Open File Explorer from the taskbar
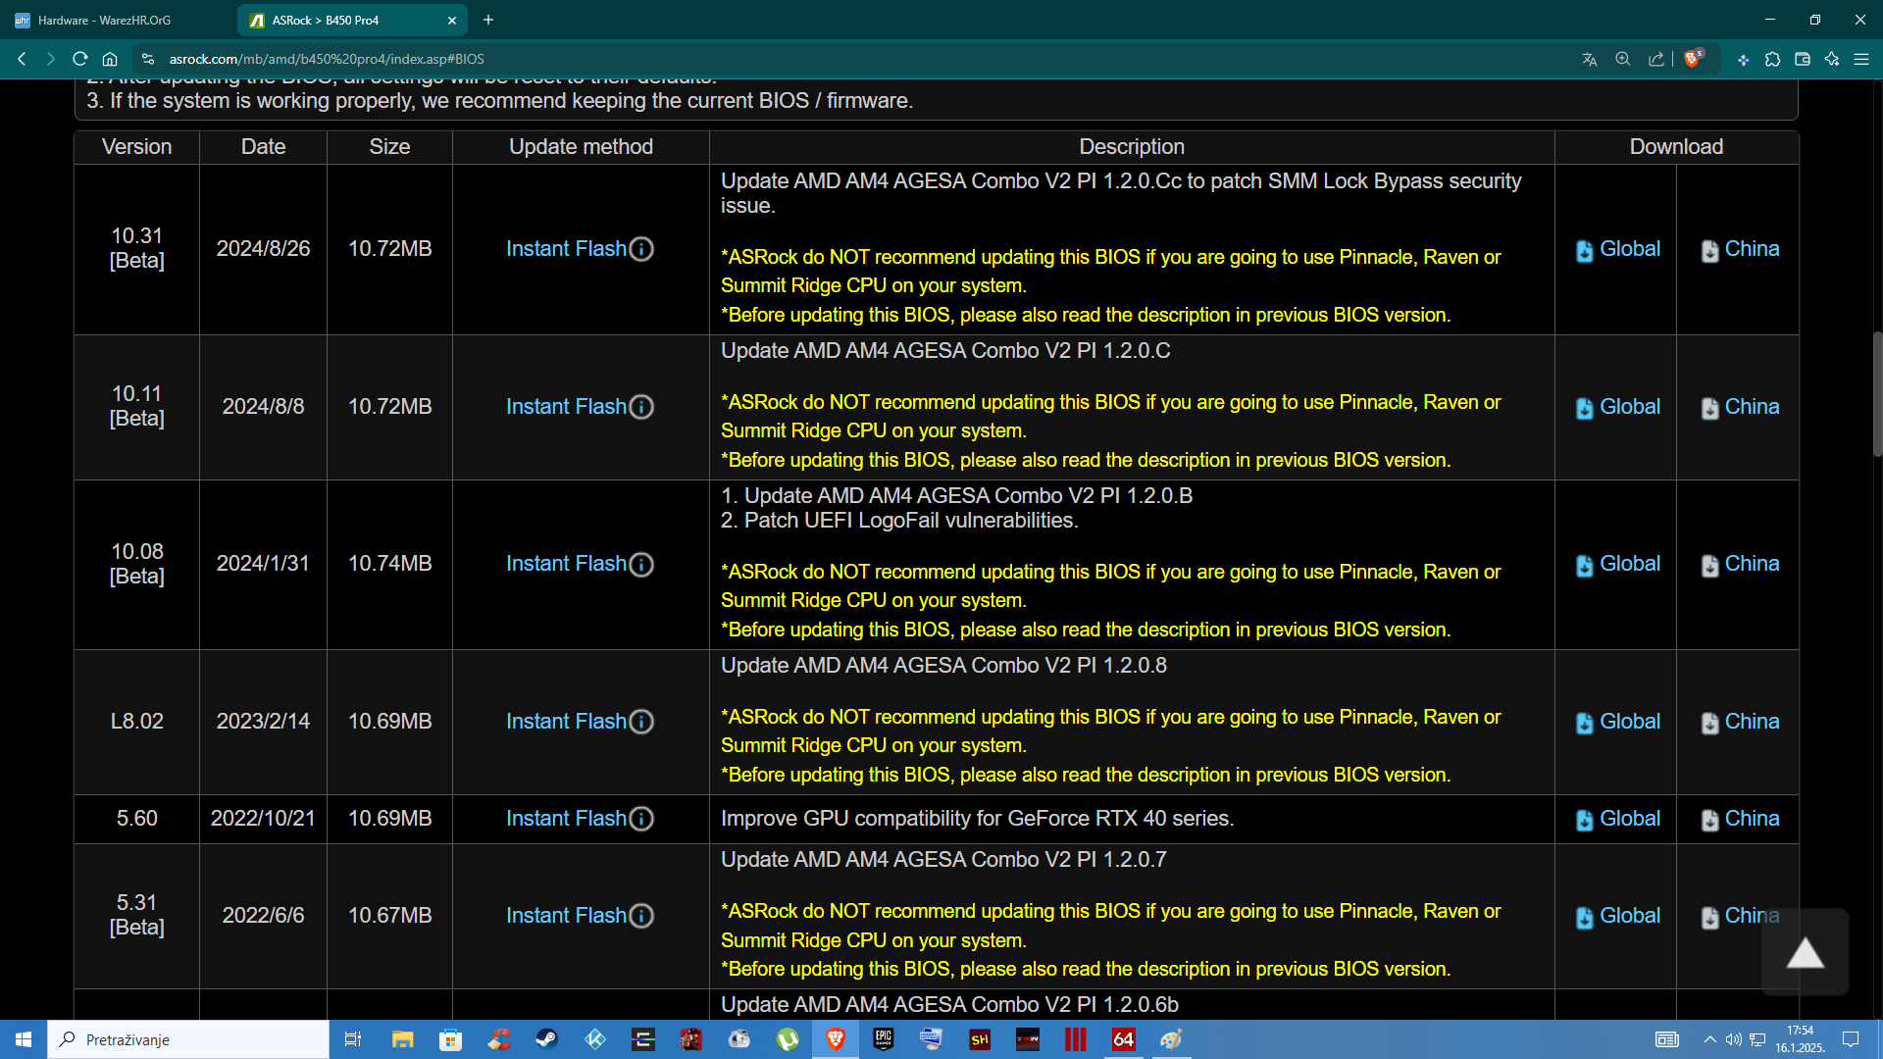1883x1059 pixels. tap(402, 1039)
